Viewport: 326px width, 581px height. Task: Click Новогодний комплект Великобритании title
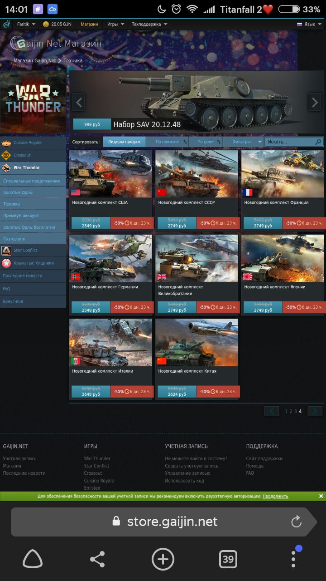click(x=182, y=290)
